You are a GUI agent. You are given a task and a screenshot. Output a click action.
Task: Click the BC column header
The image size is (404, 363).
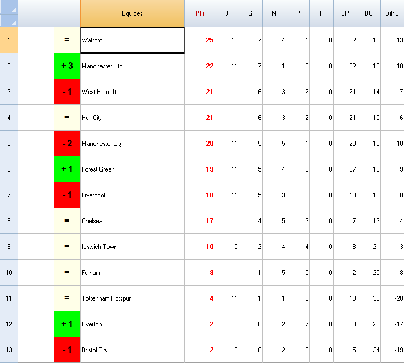pyautogui.click(x=369, y=13)
